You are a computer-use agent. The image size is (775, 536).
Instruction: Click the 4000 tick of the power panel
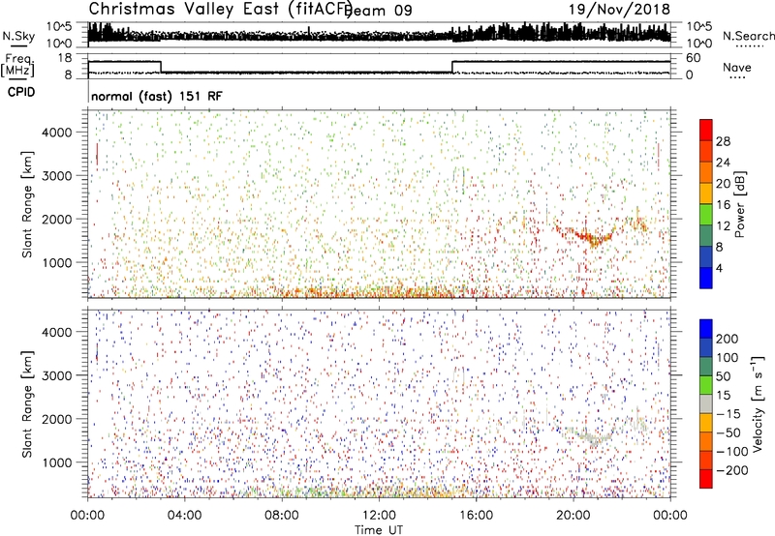tap(57, 133)
